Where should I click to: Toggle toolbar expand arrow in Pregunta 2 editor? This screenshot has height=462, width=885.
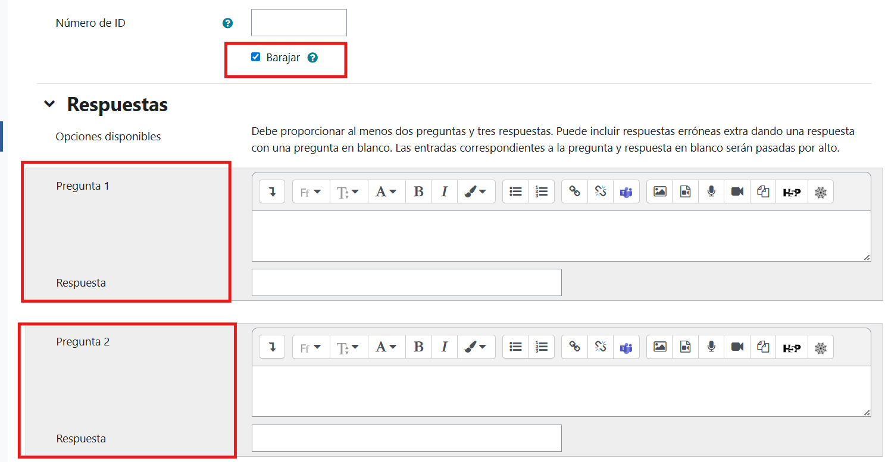point(272,347)
